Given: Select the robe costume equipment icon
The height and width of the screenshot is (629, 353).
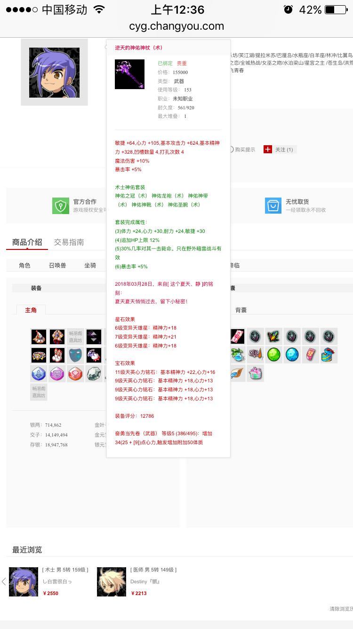Looking at the screenshot, I should tap(57, 337).
